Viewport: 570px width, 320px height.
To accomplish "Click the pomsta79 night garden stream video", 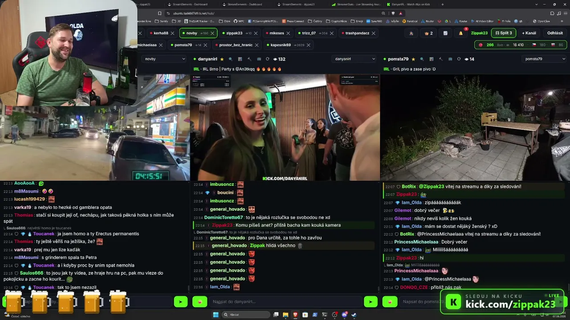I will 475,128.
